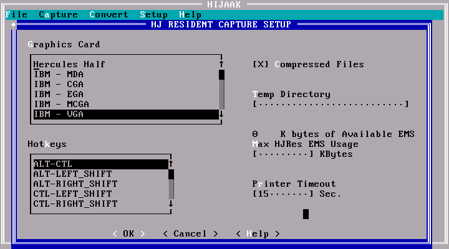
Task: Click Graphics Card list scroll down arrow
Action: [221, 114]
